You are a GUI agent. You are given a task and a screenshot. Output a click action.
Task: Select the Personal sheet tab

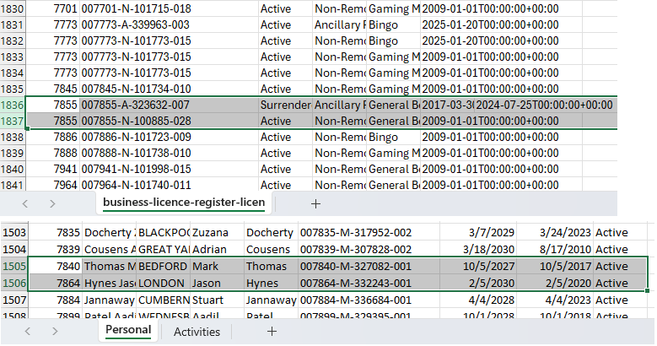pyautogui.click(x=127, y=331)
